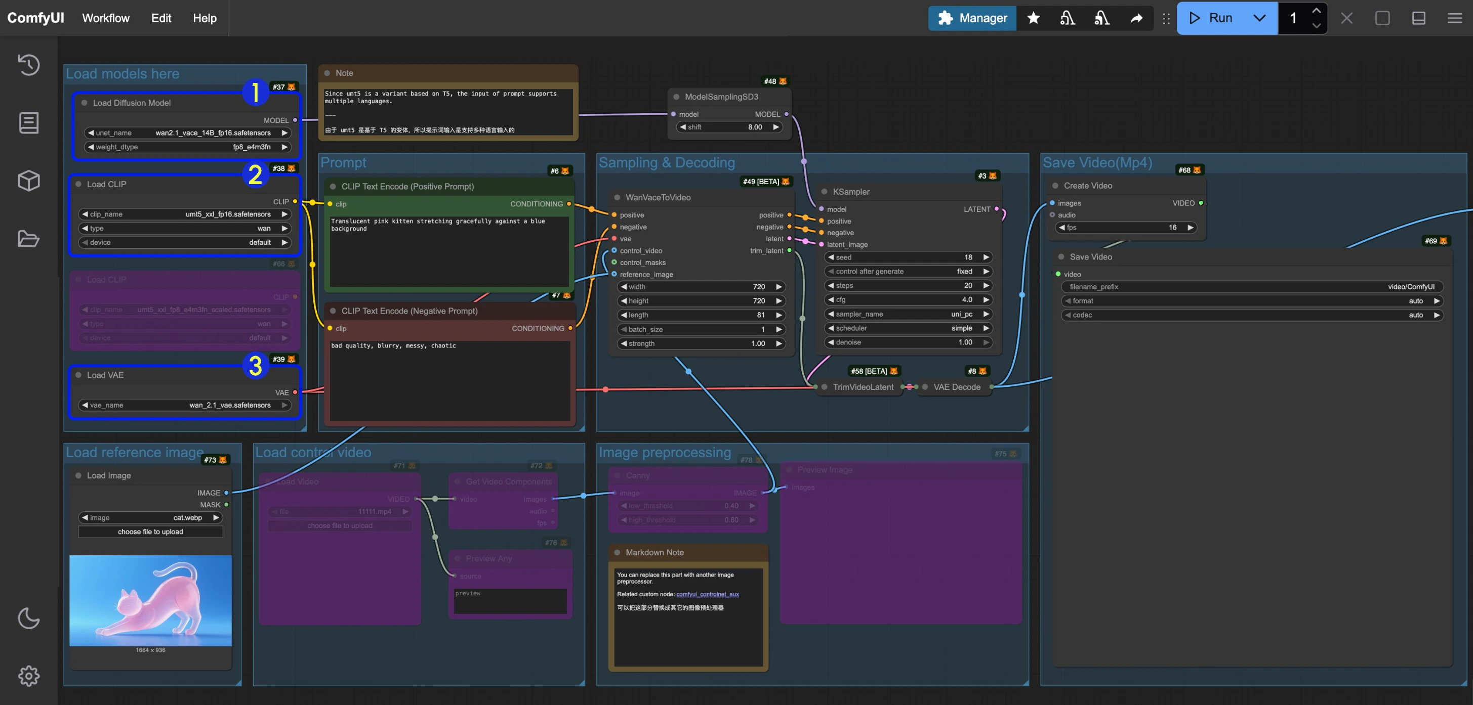Open settings gear in sidebar

tap(28, 676)
